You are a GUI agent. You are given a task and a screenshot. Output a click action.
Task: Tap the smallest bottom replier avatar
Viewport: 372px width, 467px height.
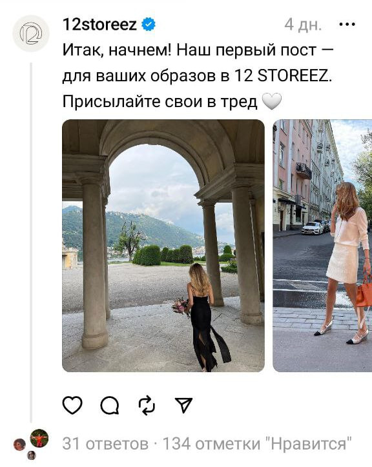click(32, 455)
